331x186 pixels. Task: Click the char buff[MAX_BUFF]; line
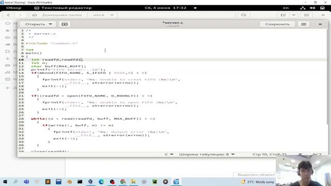(x=58, y=66)
